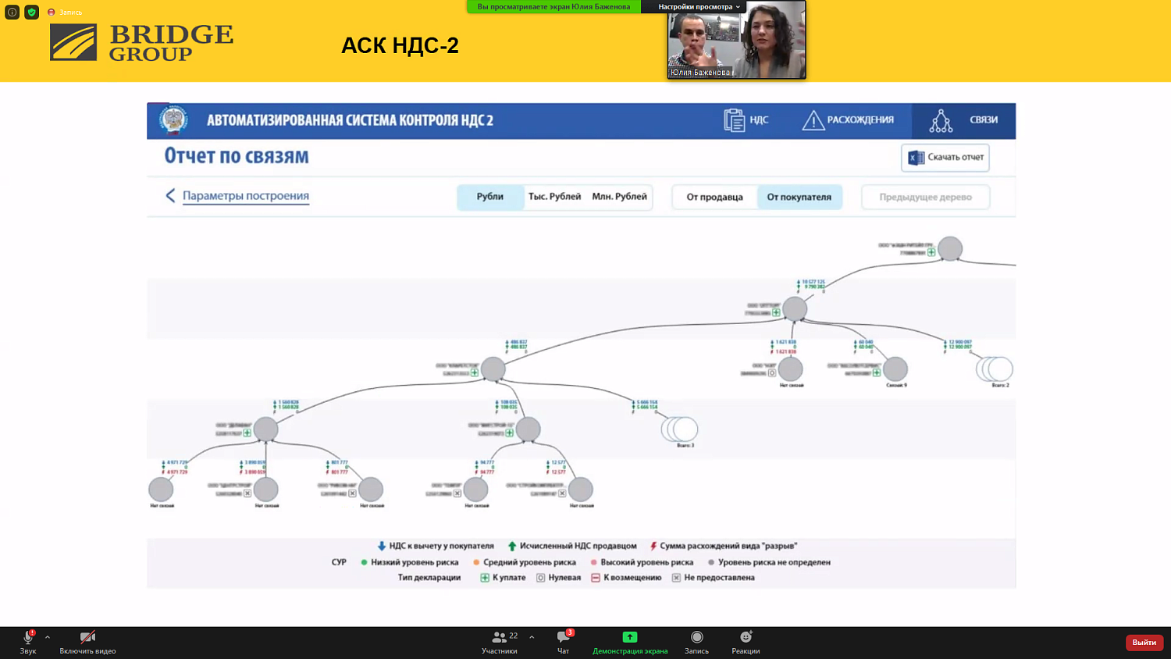Expand the Всего: 3 grouped nodes cluster
This screenshot has width=1171, height=659.
pyautogui.click(x=679, y=429)
